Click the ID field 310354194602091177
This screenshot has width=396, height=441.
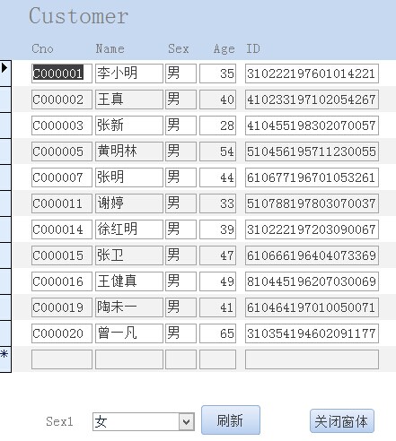tap(312, 333)
